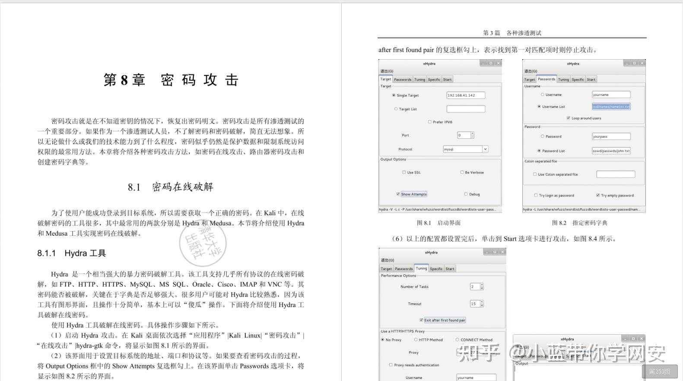The image size is (683, 381).
Task: Tick the Use SSL checkbox
Action: coord(404,172)
